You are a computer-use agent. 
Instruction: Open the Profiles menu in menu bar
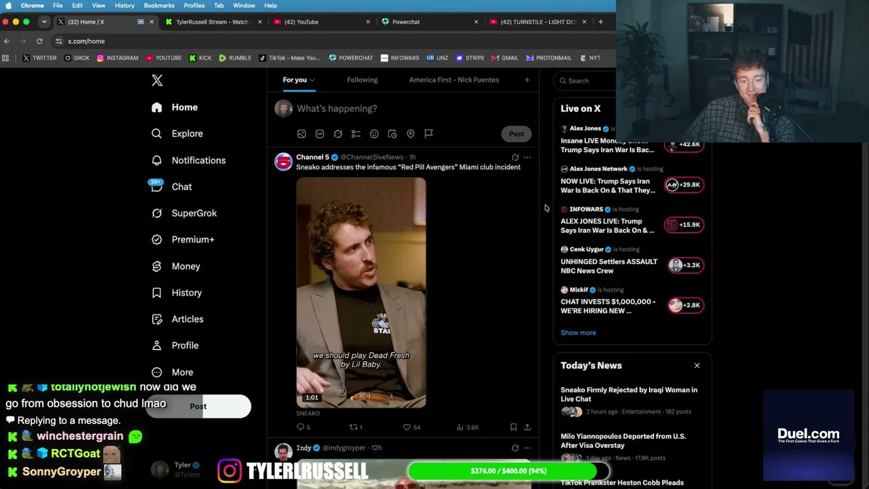click(194, 5)
